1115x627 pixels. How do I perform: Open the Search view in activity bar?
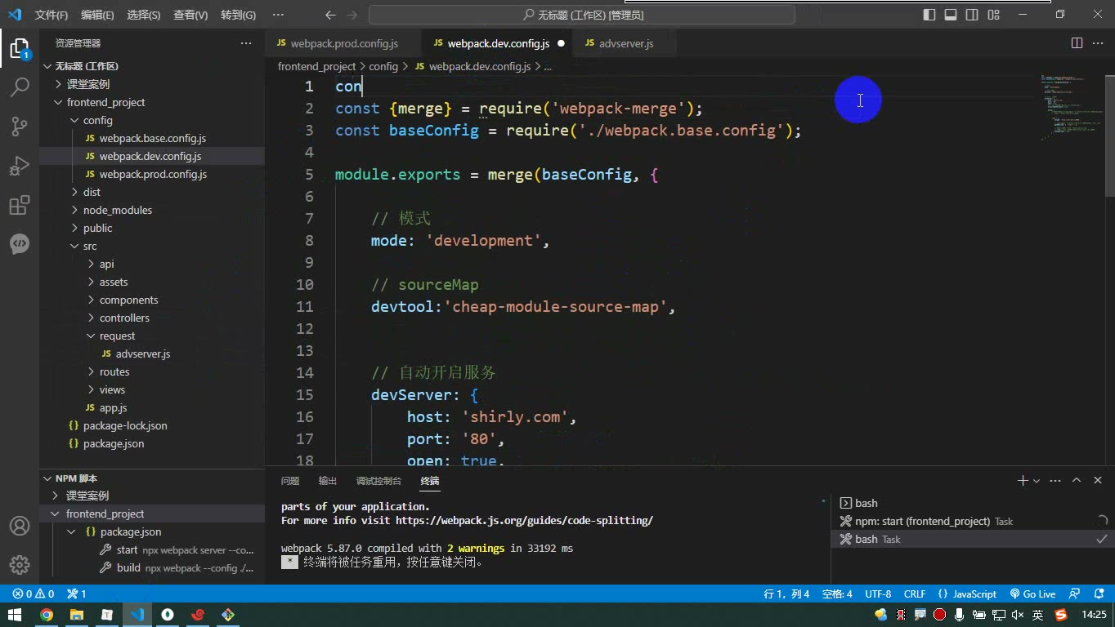tap(20, 87)
